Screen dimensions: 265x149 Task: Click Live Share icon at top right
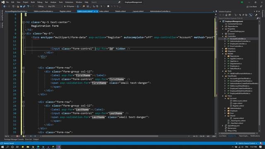252,7
